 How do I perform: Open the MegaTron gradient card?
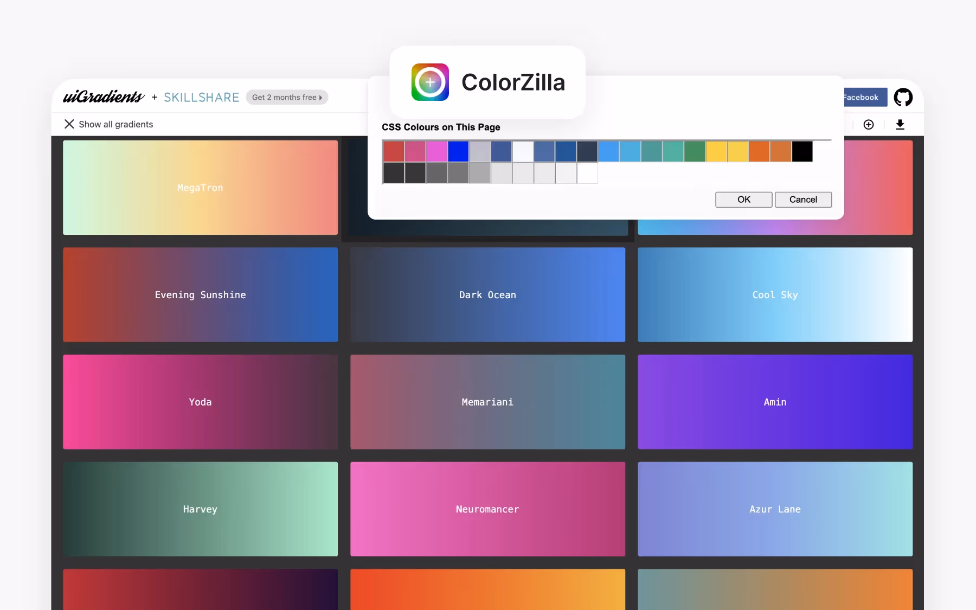200,188
